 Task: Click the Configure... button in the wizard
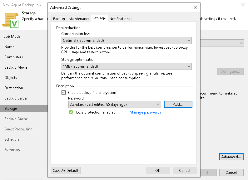[230, 71]
